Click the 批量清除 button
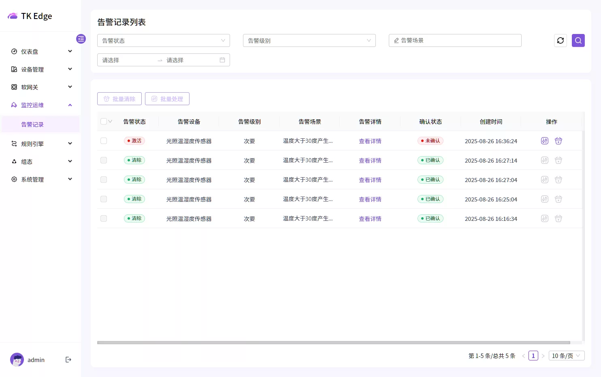The width and height of the screenshot is (601, 377). [x=119, y=99]
